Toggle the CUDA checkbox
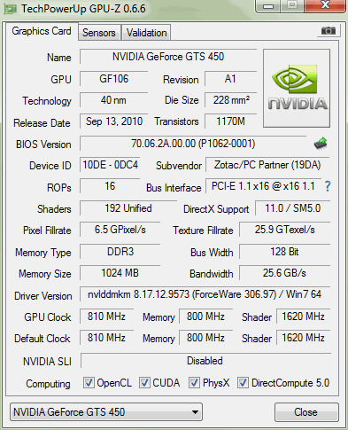 144,383
